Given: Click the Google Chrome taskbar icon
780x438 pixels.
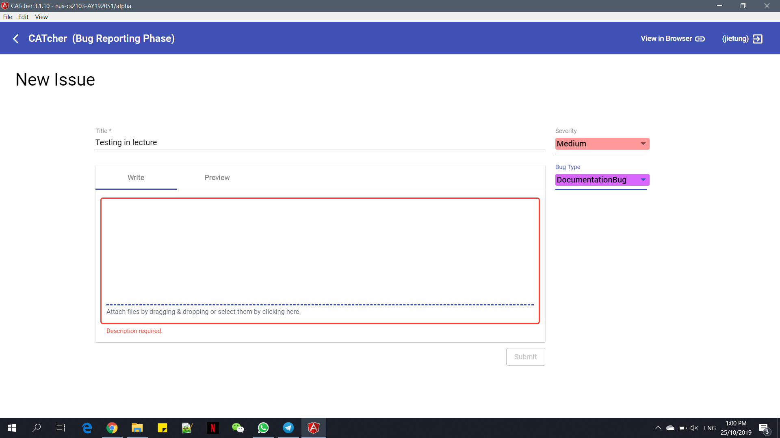Looking at the screenshot, I should (112, 428).
